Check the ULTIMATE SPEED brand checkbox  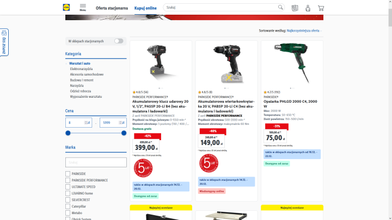point(68,186)
